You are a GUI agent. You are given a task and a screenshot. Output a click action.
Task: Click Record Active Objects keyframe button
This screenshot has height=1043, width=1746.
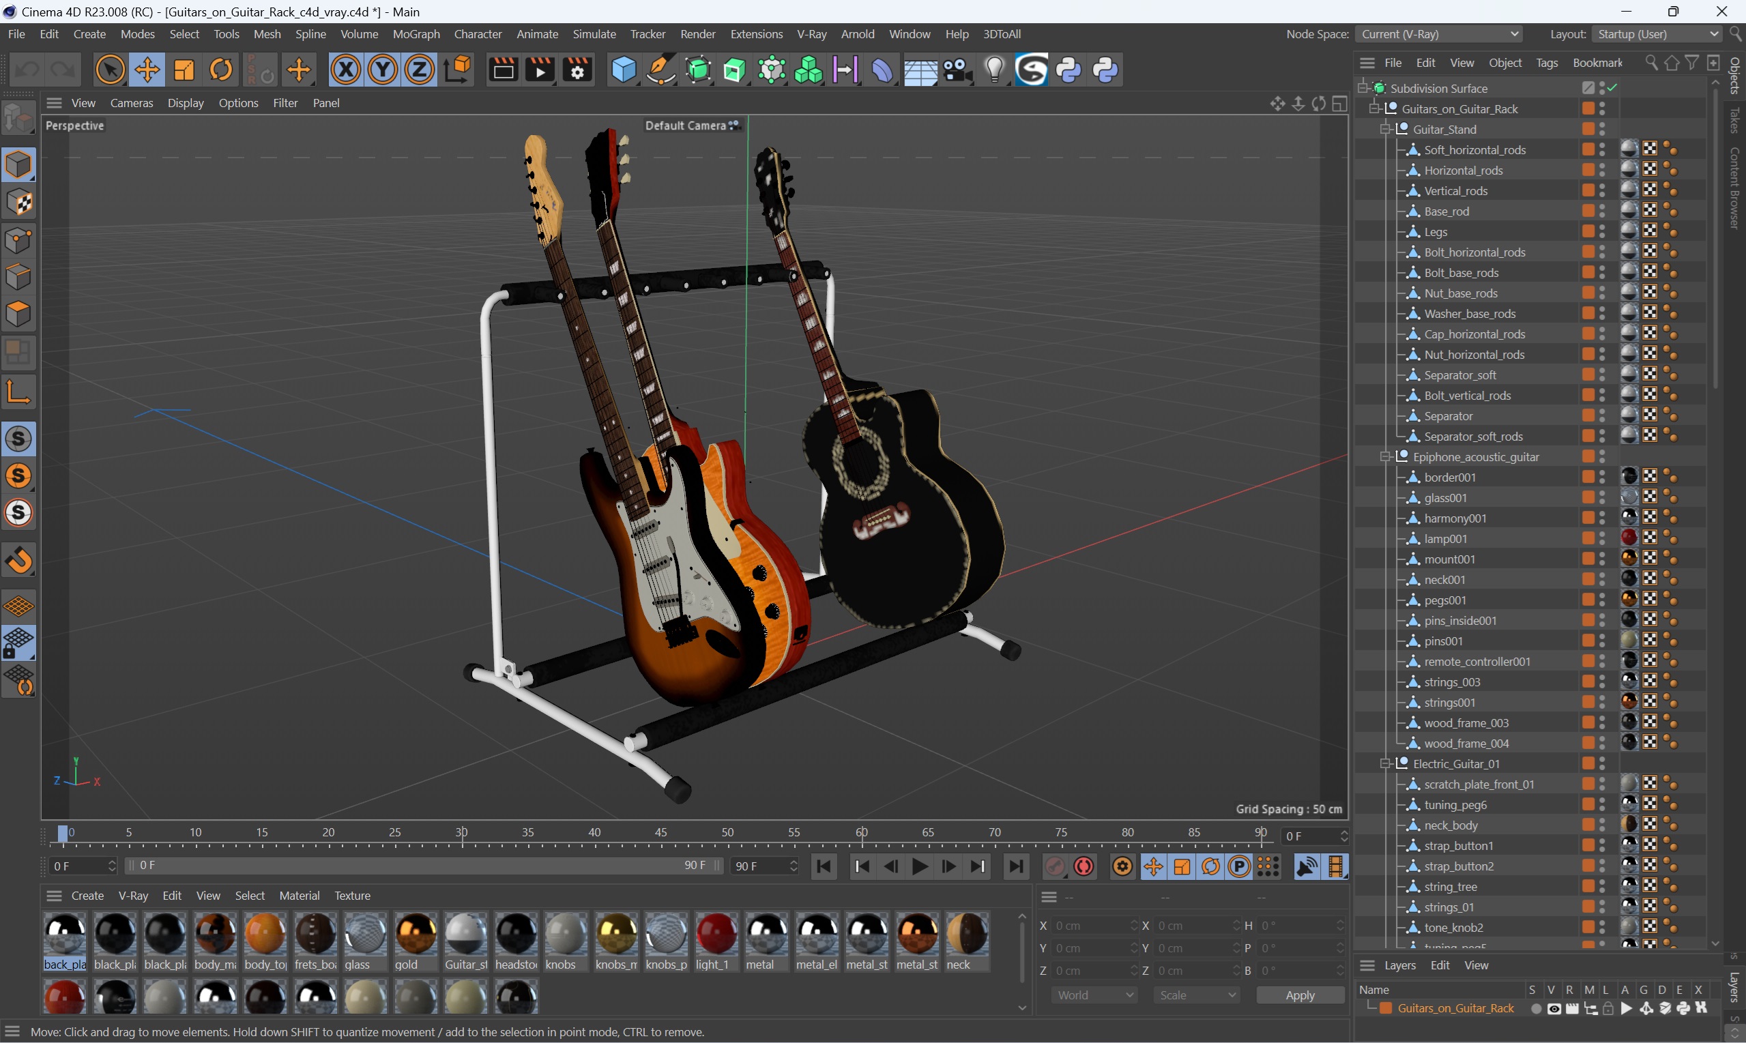point(1055,866)
